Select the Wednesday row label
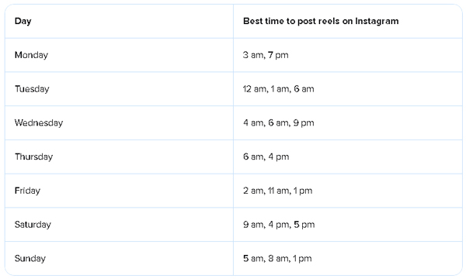 [x=39, y=122]
